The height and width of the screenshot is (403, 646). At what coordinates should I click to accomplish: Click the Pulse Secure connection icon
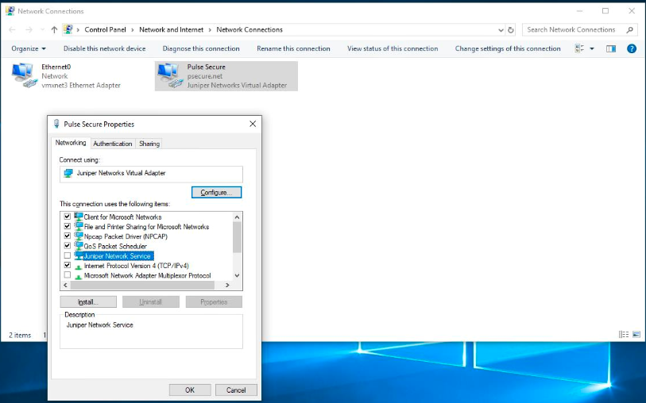click(x=168, y=74)
